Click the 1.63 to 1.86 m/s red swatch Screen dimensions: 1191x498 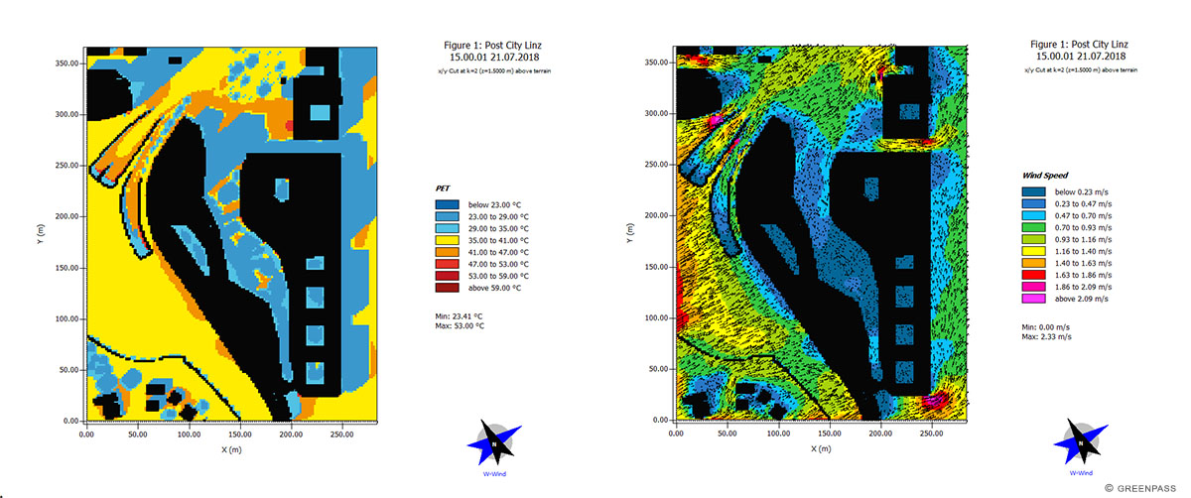click(x=1035, y=274)
